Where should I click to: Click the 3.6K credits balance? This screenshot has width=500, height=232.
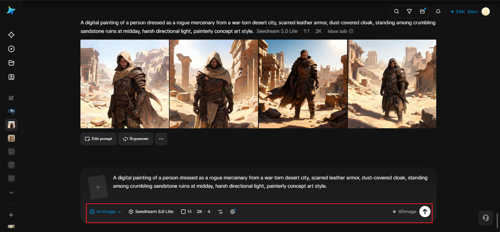click(x=458, y=12)
